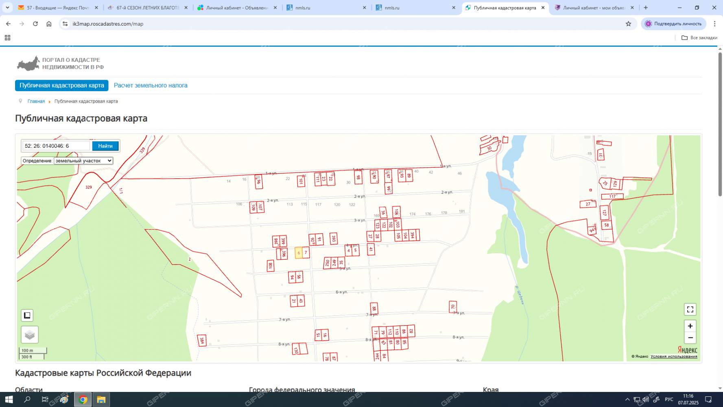The height and width of the screenshot is (407, 723).
Task: Zoom out the map with minus button
Action: 690,338
